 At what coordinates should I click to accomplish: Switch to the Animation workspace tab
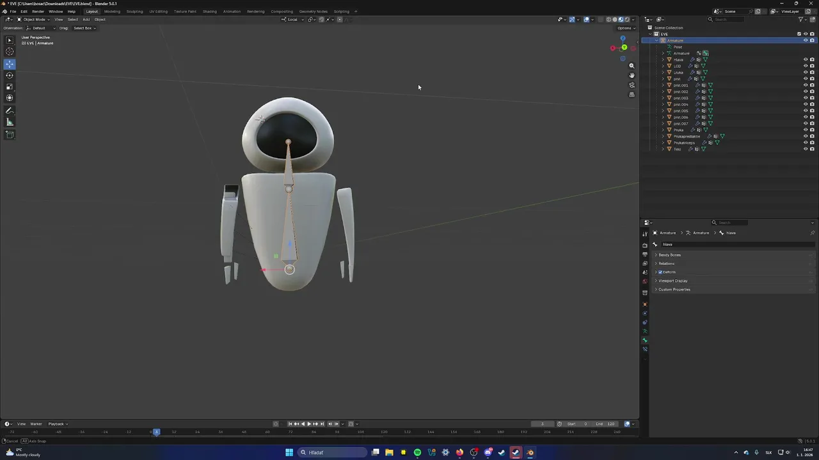[232, 11]
